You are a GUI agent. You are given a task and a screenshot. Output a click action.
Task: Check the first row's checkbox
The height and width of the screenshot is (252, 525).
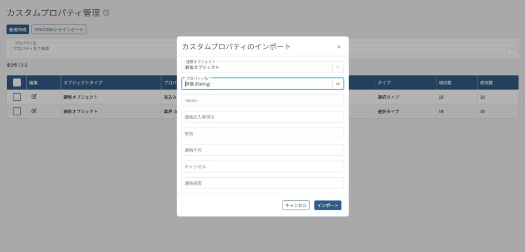[x=17, y=97]
